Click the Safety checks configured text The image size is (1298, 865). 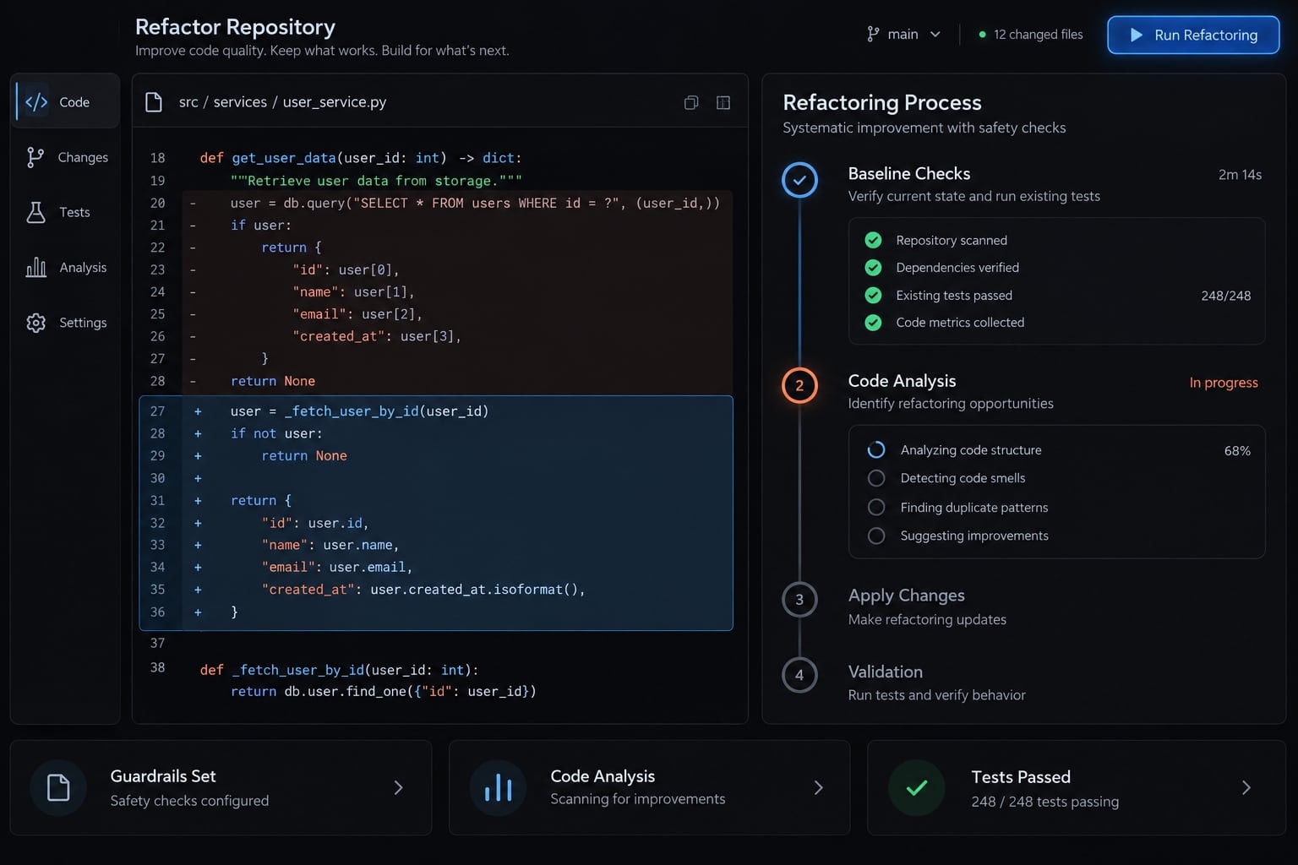pos(189,801)
